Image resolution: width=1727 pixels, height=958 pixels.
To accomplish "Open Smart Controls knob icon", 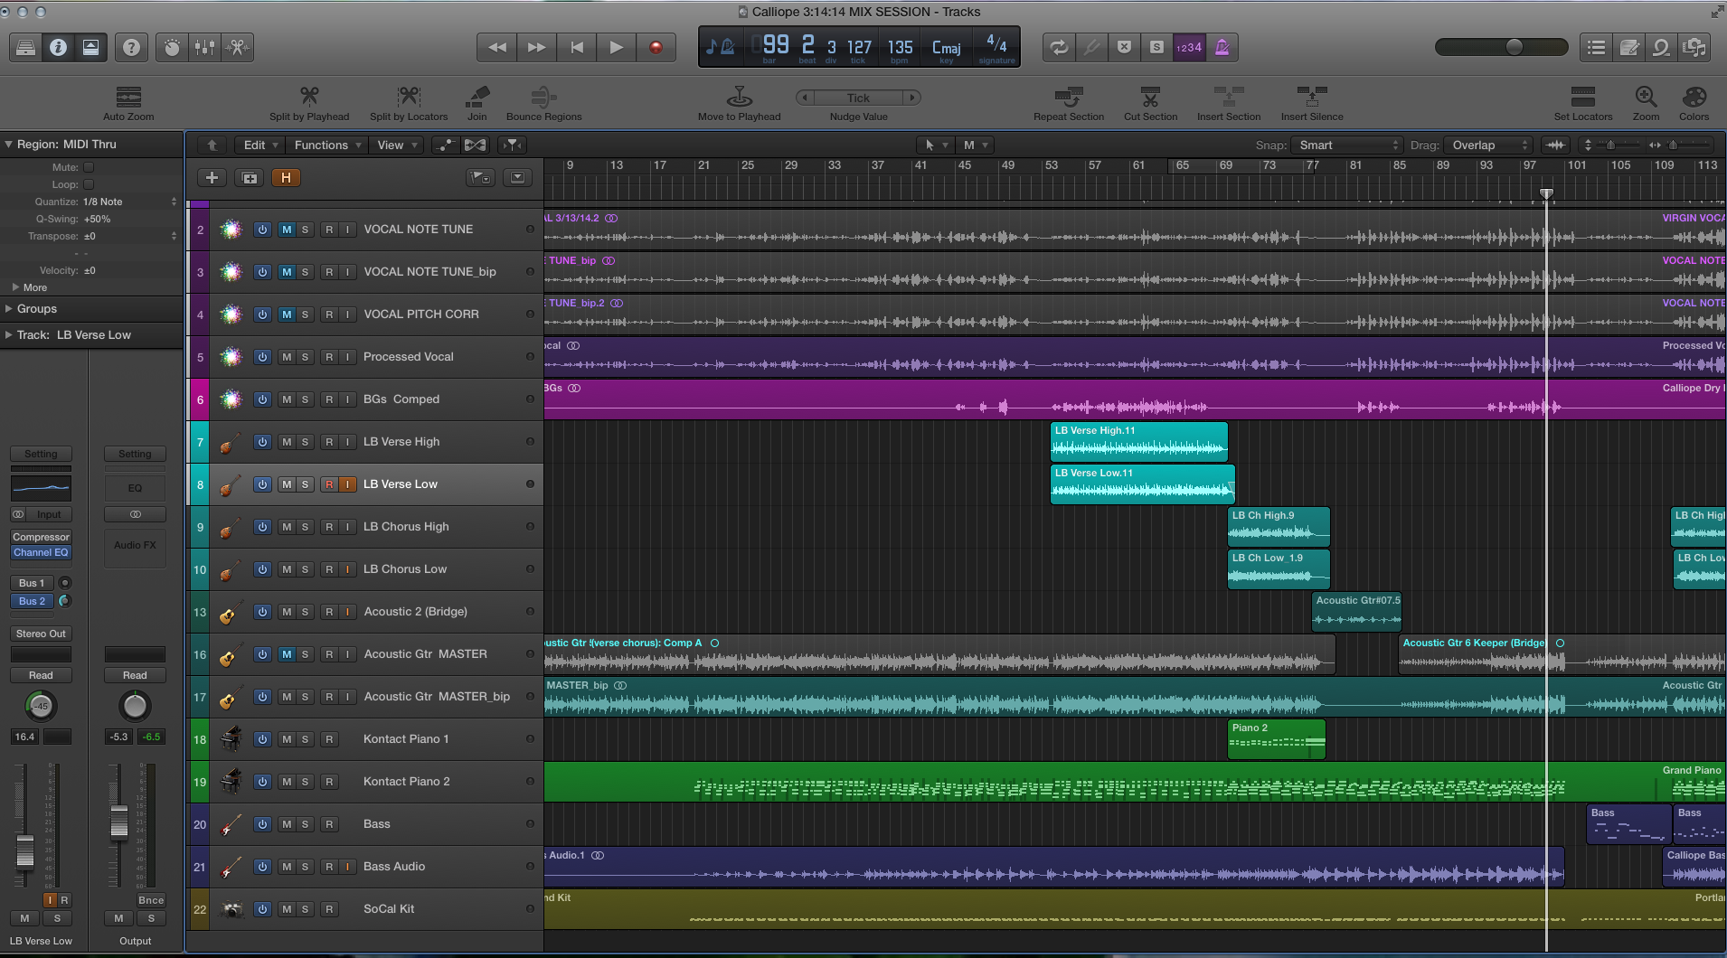I will [x=172, y=47].
